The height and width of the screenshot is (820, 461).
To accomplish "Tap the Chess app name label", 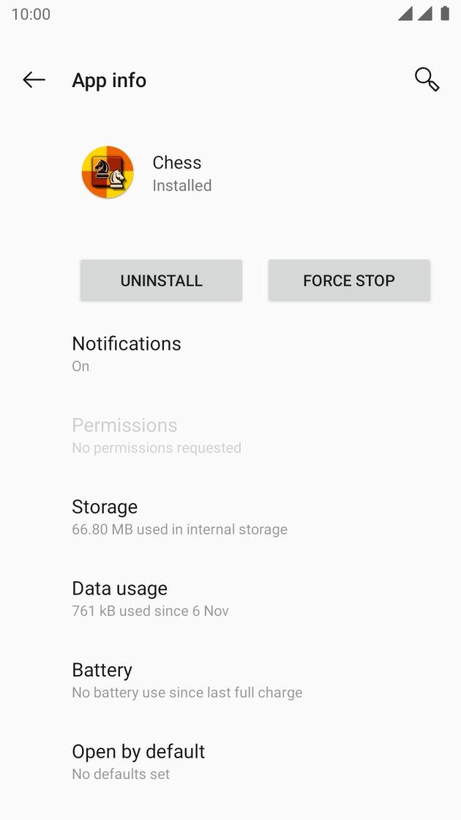I will click(176, 163).
